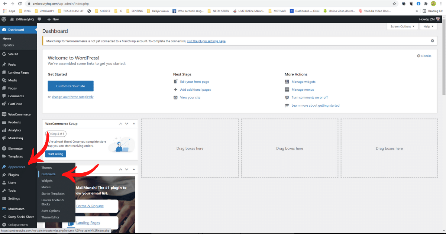Viewport: 446px width, 234px height.
Task: Open Starter Templates submenu item
Action: click(53, 194)
